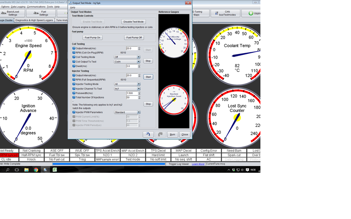The width and height of the screenshot is (351, 219).
Task: Click help icon beside Coil Testing Mode
Action: click(74, 57)
